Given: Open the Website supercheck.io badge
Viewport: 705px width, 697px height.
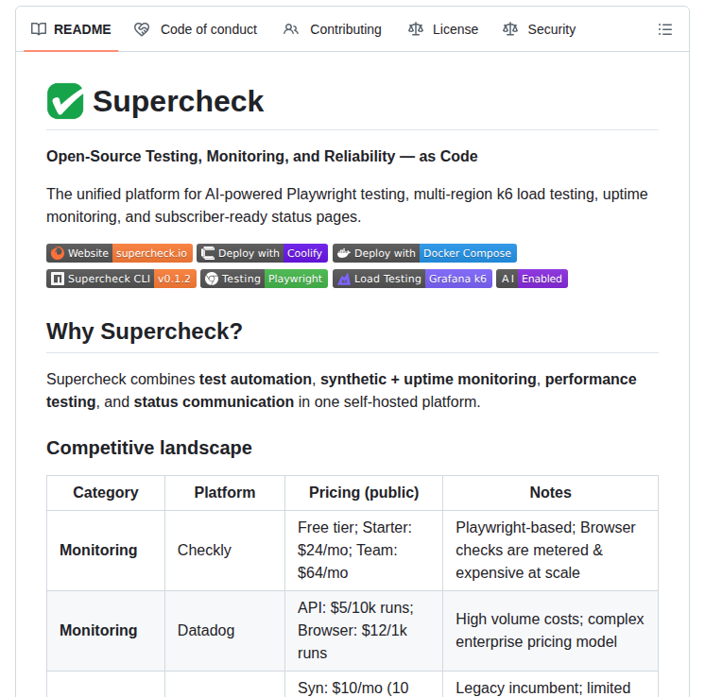Looking at the screenshot, I should click(x=120, y=253).
